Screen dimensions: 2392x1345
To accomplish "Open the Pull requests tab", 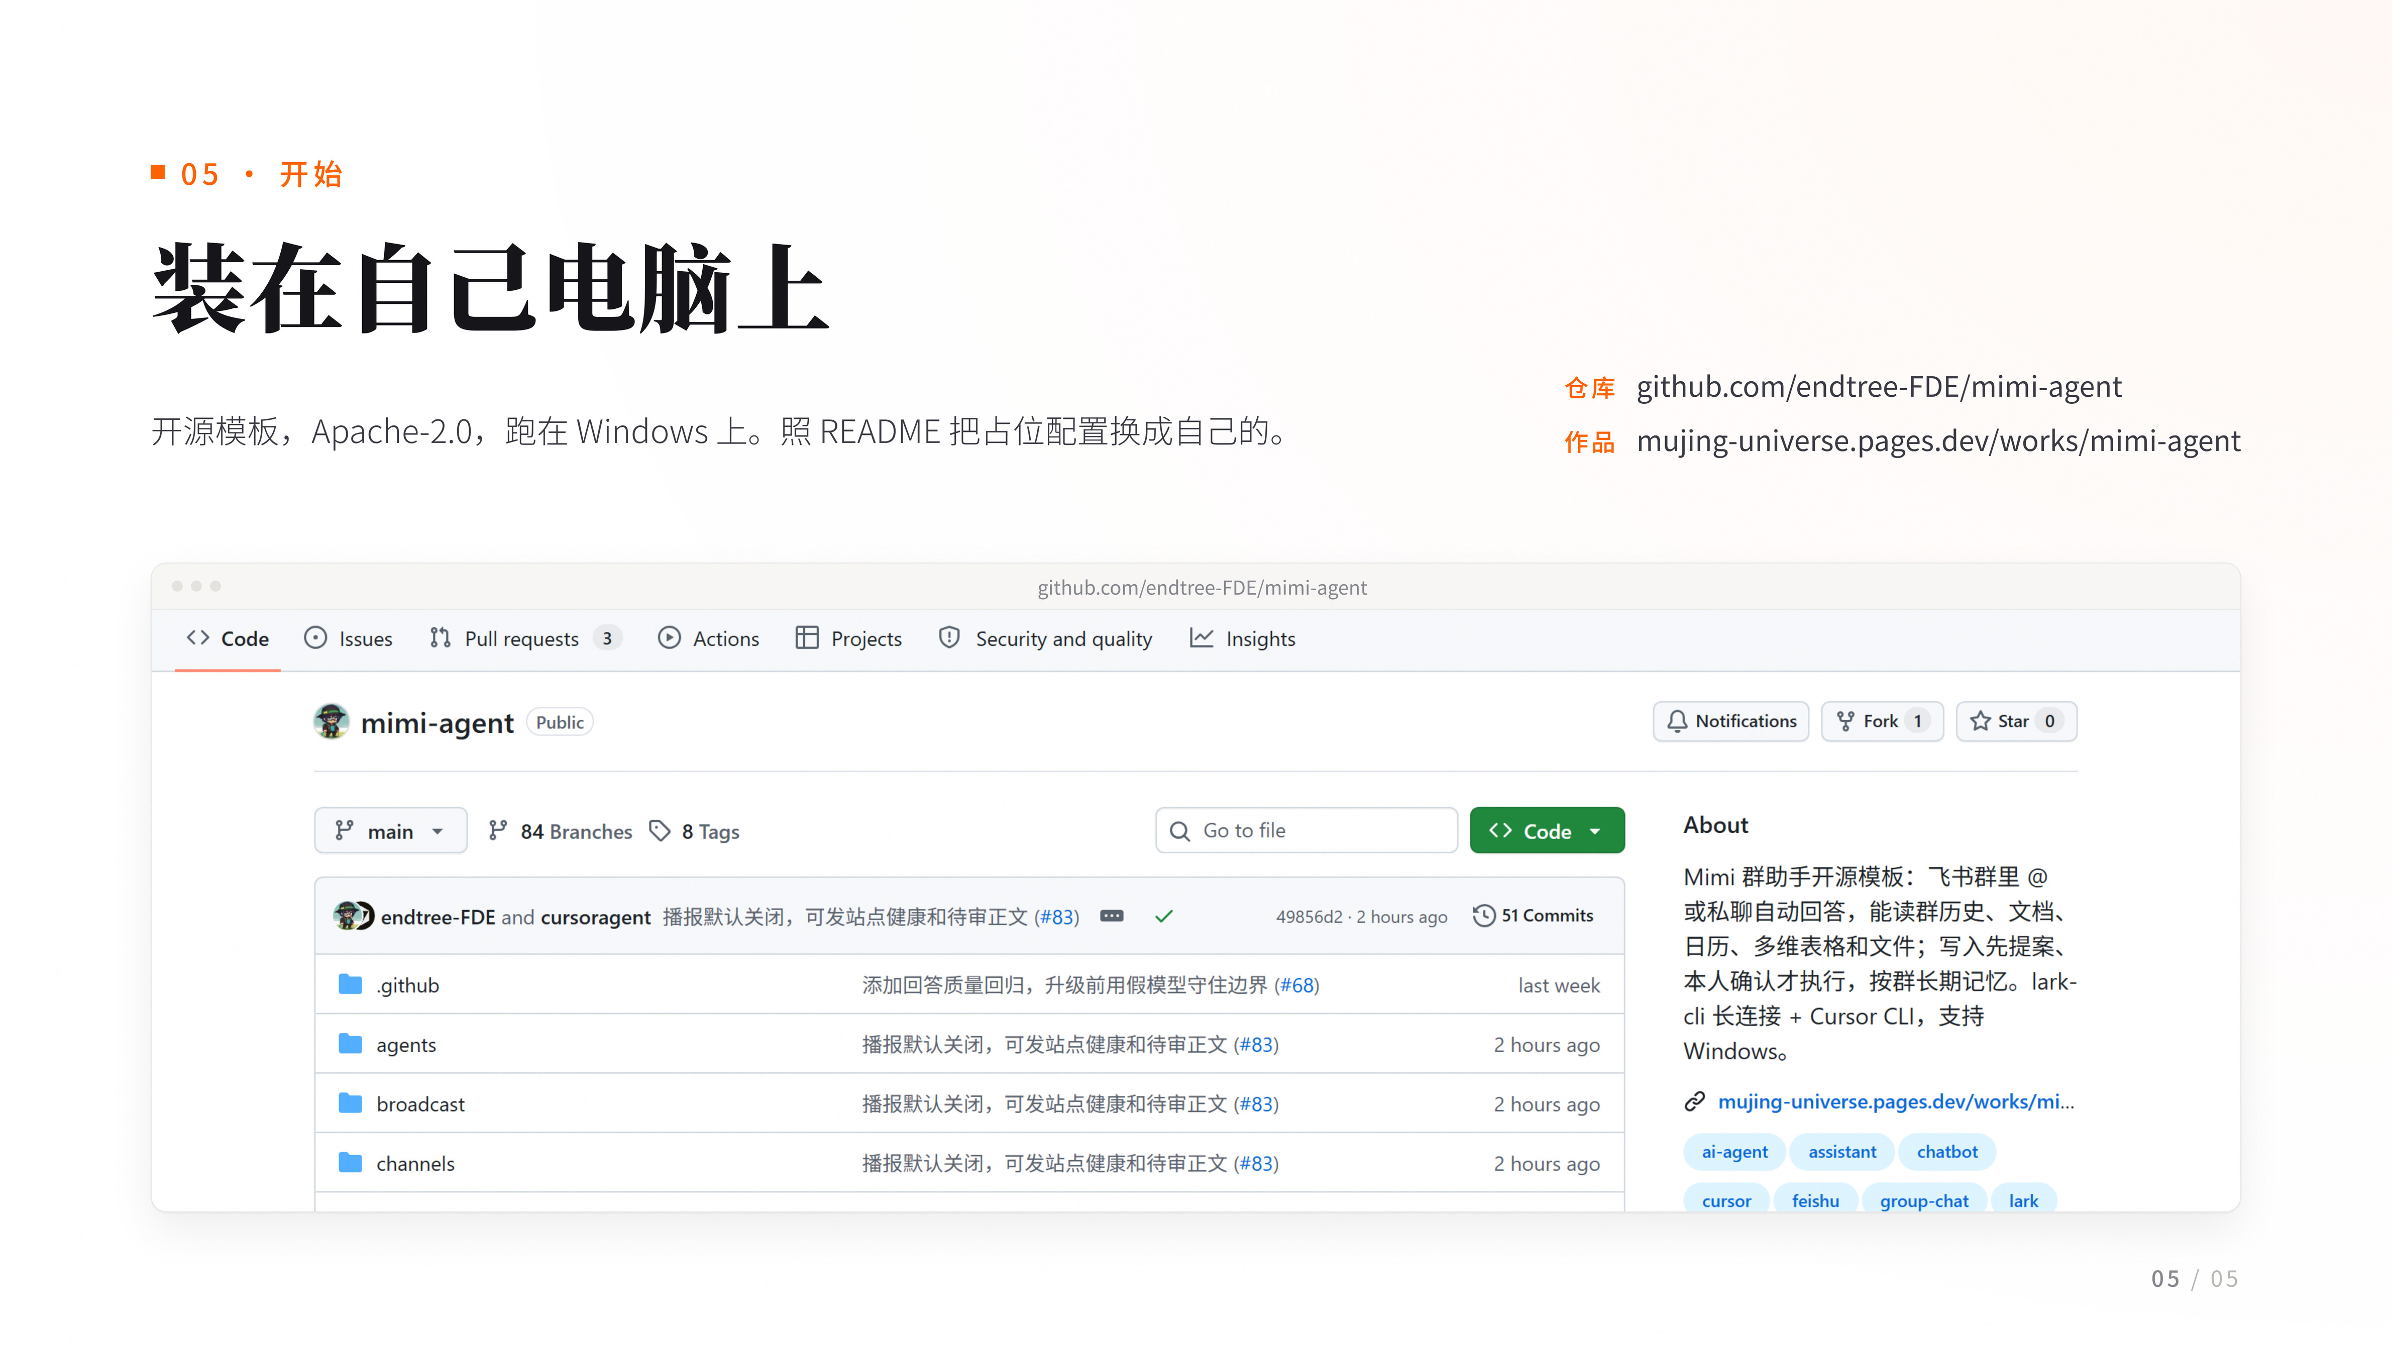I will [x=525, y=639].
